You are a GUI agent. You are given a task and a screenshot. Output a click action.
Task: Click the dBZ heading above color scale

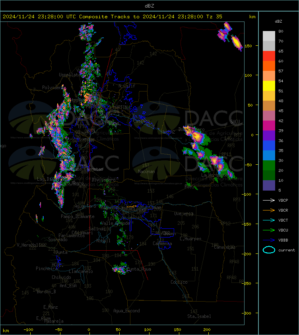click(x=278, y=21)
